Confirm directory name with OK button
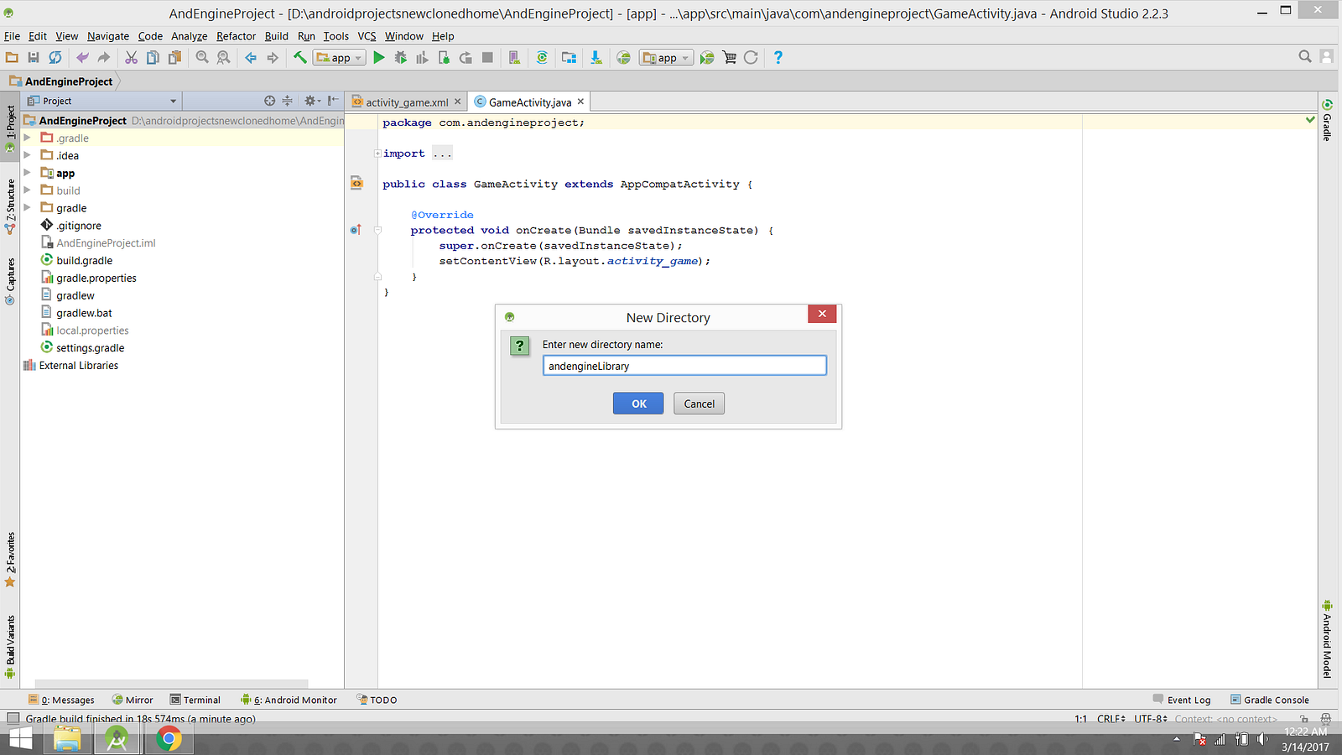The width and height of the screenshot is (1342, 755). [638, 404]
